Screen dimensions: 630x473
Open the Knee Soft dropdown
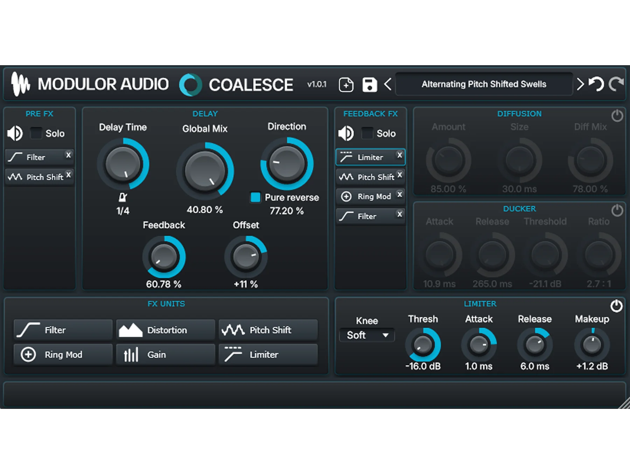tap(367, 335)
